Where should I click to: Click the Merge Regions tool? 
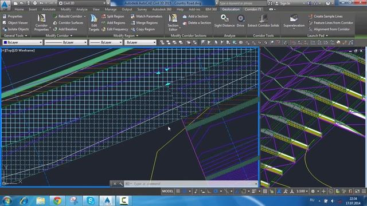pos(144,23)
